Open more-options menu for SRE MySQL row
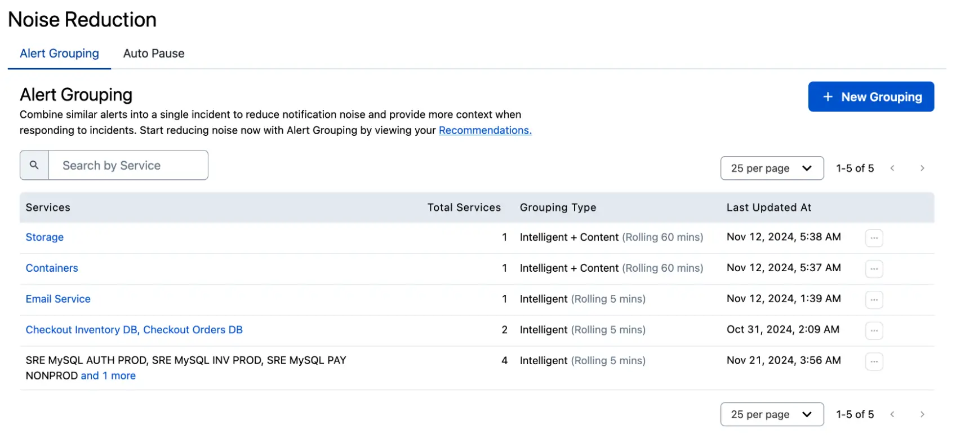The height and width of the screenshot is (438, 956). 874,361
